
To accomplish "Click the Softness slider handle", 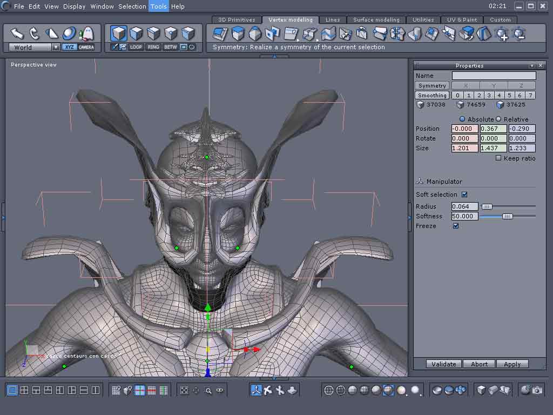I will pos(507,216).
